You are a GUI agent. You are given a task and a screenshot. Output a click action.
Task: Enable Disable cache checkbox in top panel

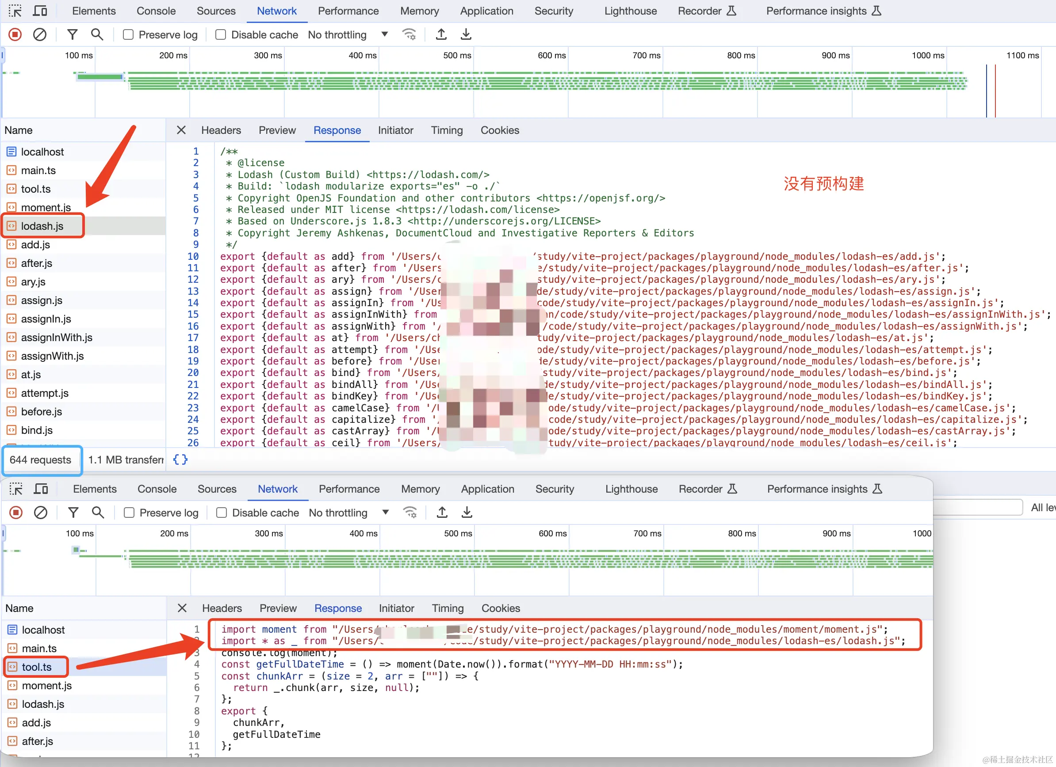pyautogui.click(x=221, y=35)
